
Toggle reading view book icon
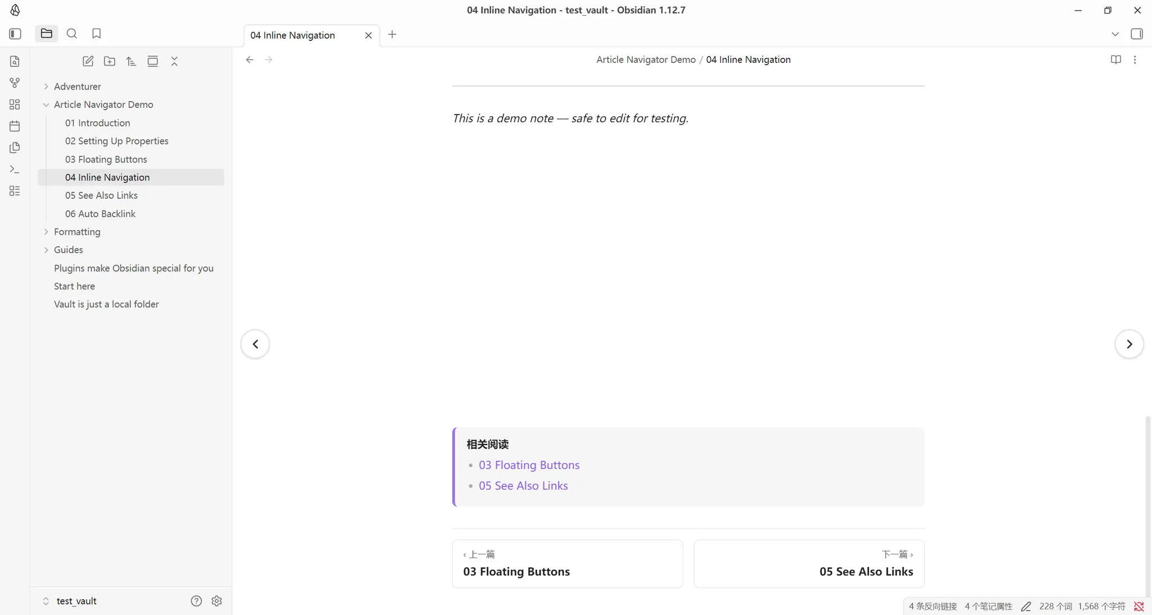tap(1116, 60)
